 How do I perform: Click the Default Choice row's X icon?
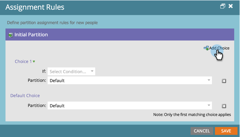coord(224,106)
